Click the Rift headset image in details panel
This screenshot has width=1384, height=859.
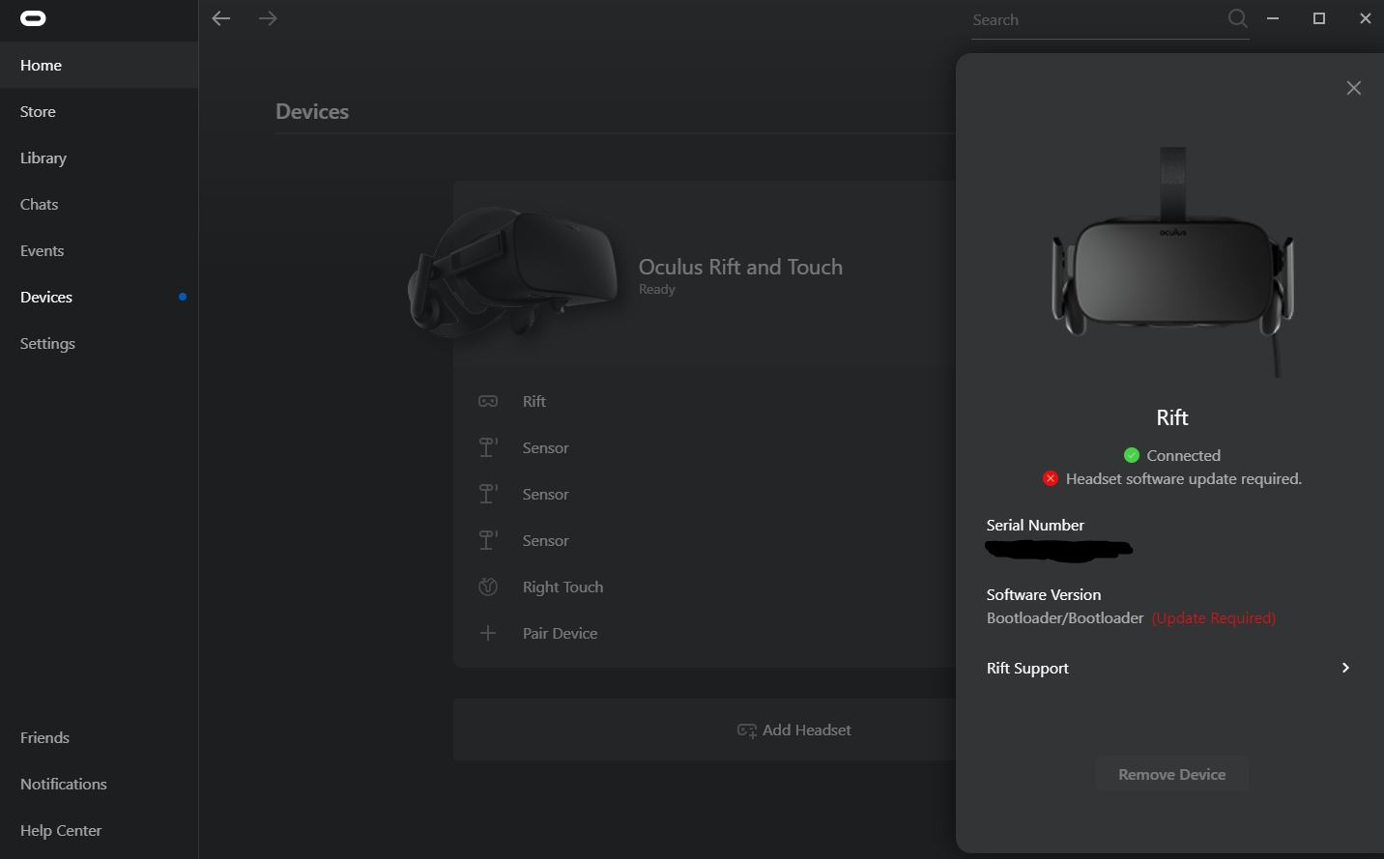[1172, 261]
